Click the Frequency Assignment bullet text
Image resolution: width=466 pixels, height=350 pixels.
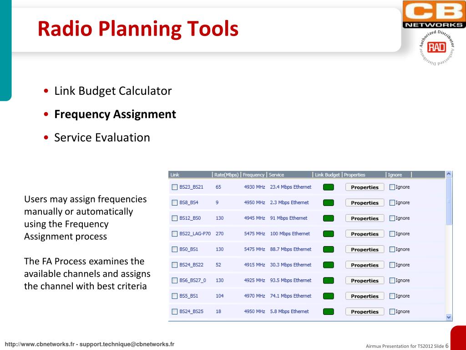[115, 114]
